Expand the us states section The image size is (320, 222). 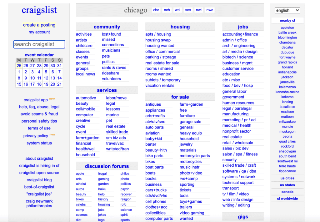coord(287,185)
